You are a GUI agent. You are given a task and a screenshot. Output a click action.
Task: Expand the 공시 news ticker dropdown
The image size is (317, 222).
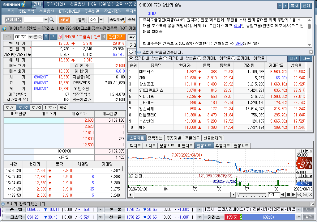[x=299, y=210]
